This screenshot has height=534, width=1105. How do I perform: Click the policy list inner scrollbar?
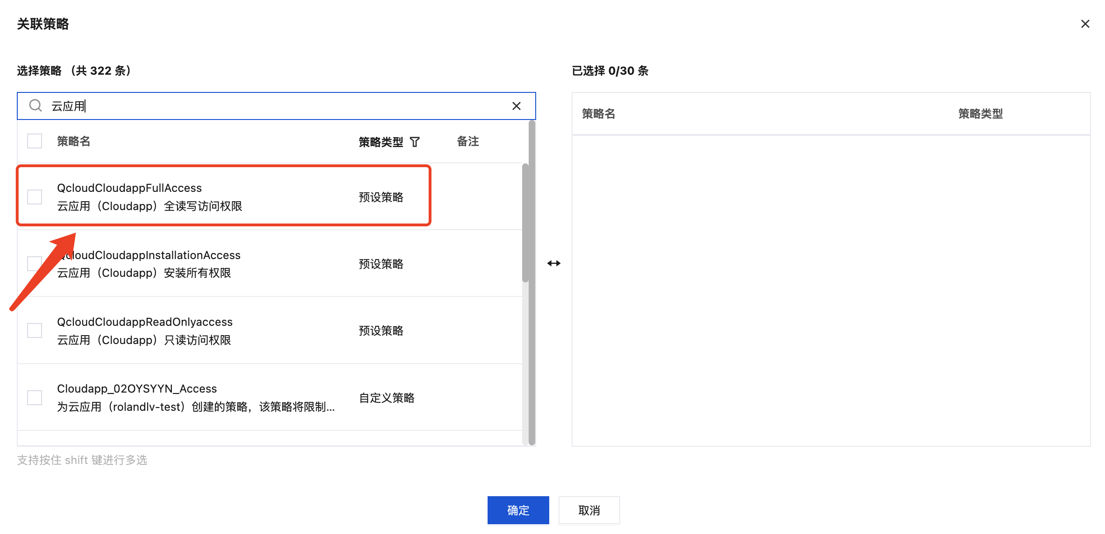tap(525, 223)
